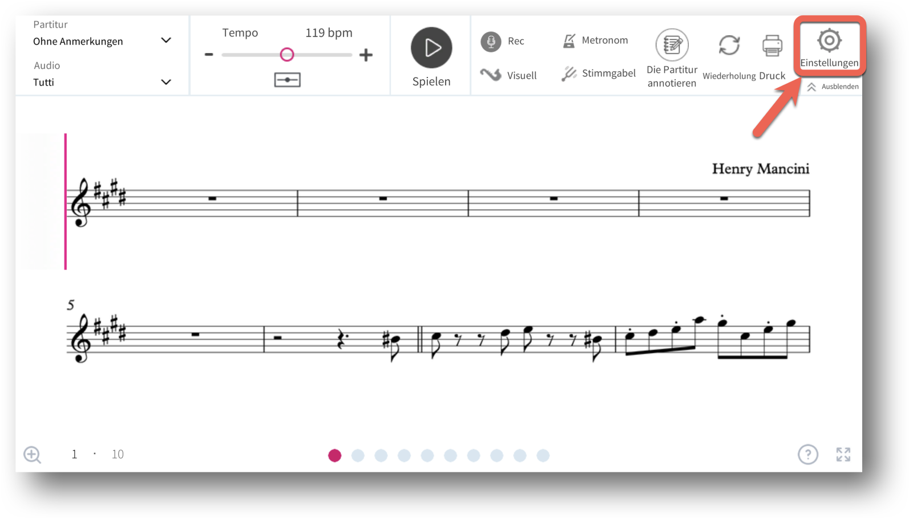Screen dimensions: 913x519
Task: Enter fullscreen with the expand arrows icon
Action: coord(843,454)
